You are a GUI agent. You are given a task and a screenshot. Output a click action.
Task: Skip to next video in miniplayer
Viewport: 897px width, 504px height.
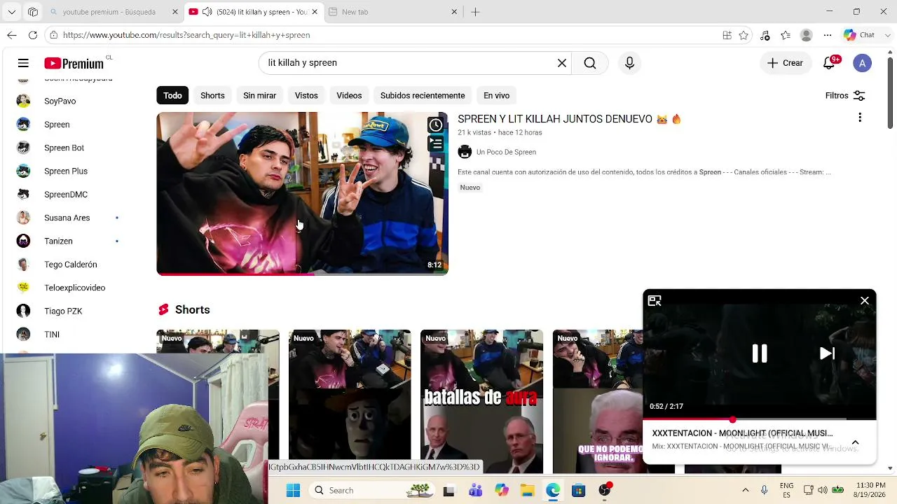(827, 353)
